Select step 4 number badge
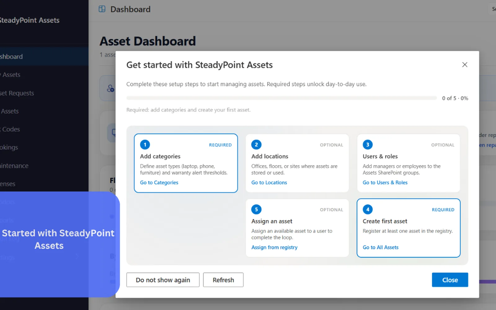This screenshot has width=496, height=310. (x=368, y=209)
